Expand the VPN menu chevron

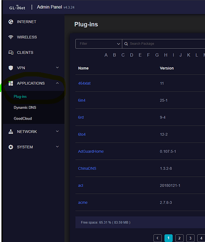point(57,68)
